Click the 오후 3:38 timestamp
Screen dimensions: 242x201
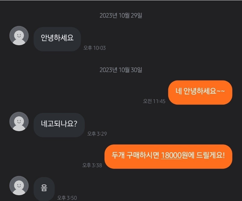(x=92, y=165)
